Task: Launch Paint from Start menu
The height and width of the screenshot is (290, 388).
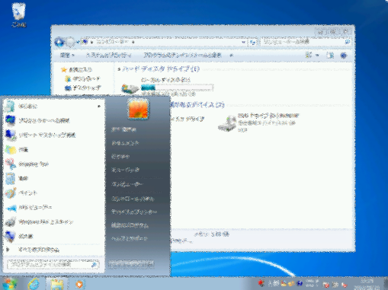Action: 53,193
